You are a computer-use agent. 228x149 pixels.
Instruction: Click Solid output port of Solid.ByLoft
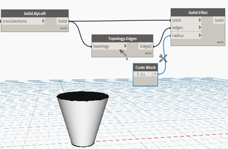tap(62, 21)
